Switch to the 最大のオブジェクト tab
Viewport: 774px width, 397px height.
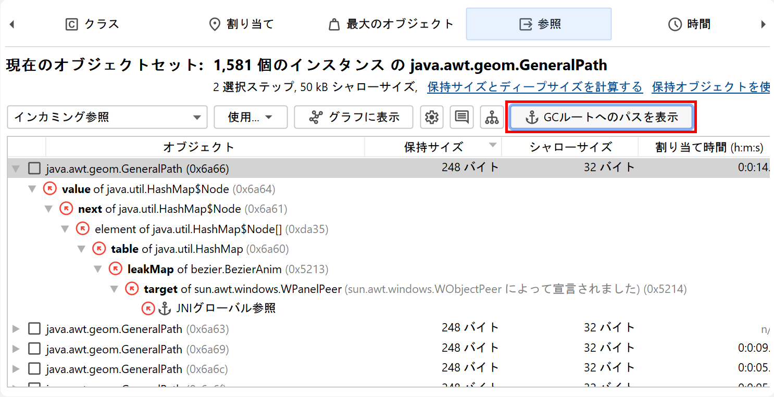391,24
